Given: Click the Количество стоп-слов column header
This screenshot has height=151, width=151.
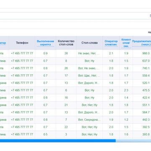Looking at the screenshot, I should point(66,43).
